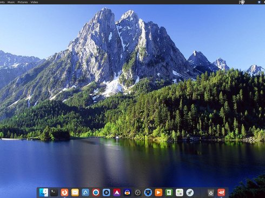The width and height of the screenshot is (265, 198).
Task: Open the Finder file manager in the dock
Action: [x=44, y=193]
